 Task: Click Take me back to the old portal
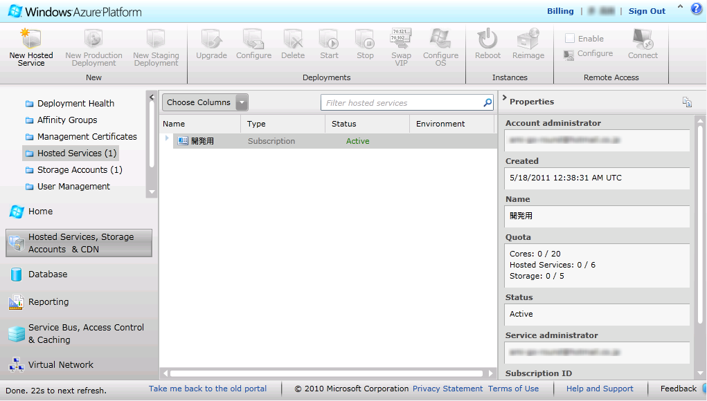pyautogui.click(x=208, y=389)
